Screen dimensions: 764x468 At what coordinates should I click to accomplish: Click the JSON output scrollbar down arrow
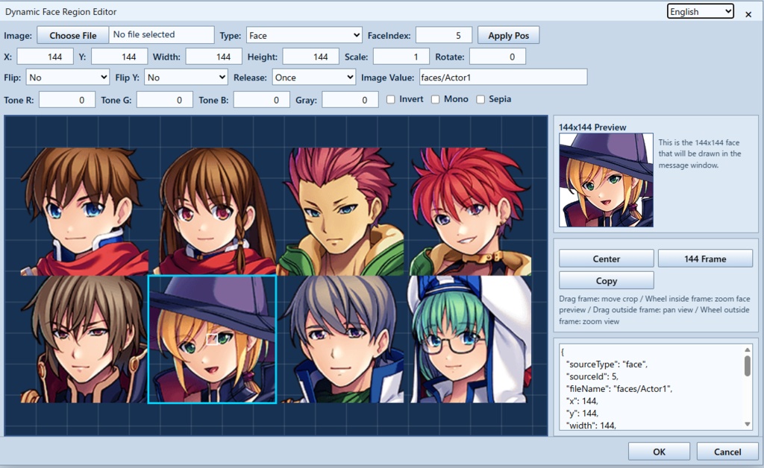click(x=748, y=424)
